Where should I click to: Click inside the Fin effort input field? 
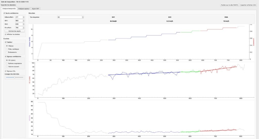tap(19, 28)
